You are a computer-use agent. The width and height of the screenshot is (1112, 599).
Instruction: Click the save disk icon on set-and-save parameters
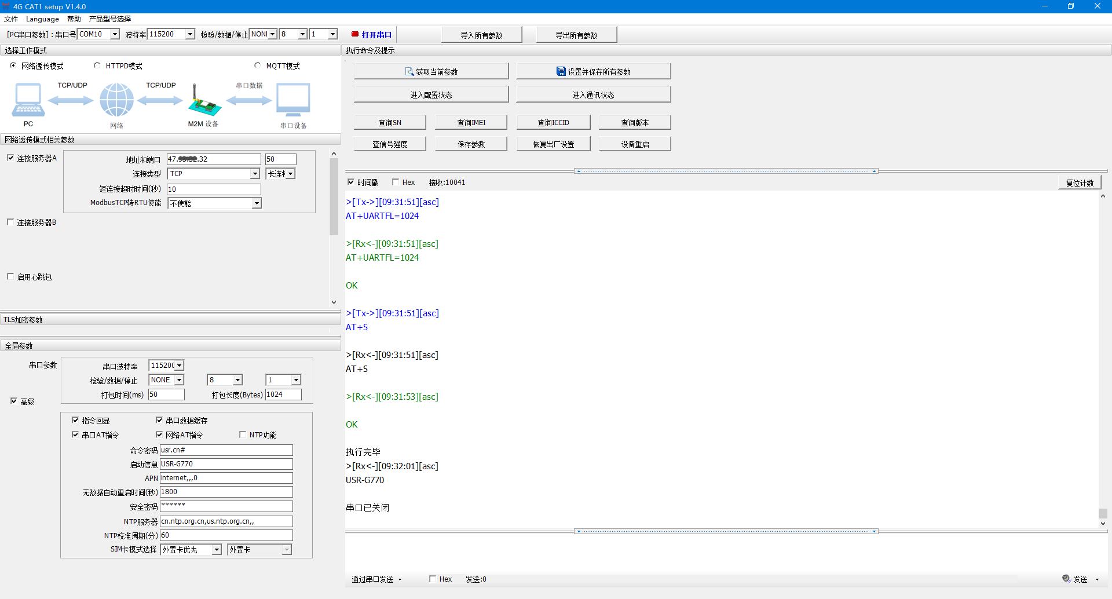[x=561, y=72]
